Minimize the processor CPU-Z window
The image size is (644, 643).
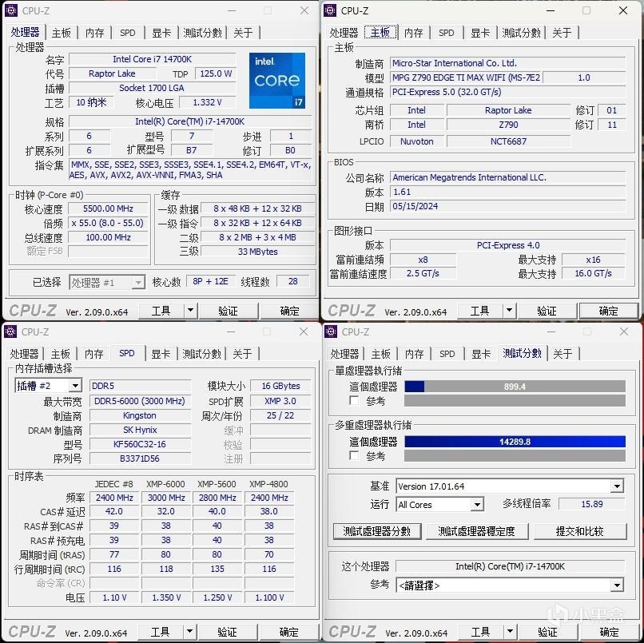coord(232,10)
